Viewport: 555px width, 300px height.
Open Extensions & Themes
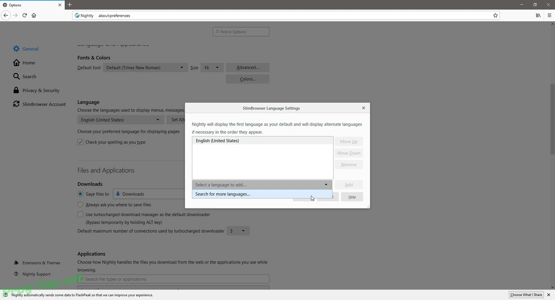pyautogui.click(x=37, y=263)
